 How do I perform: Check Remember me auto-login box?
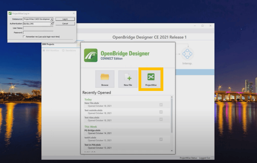pyautogui.click(x=24, y=37)
